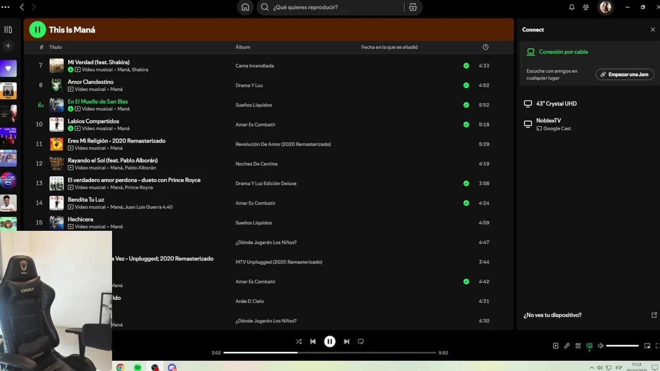Click video icon under Amor Clandestino

click(71, 89)
